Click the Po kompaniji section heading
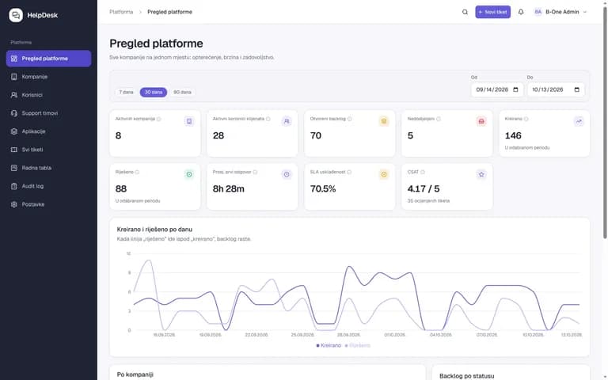Viewport: 608px width, 380px height. point(135,374)
